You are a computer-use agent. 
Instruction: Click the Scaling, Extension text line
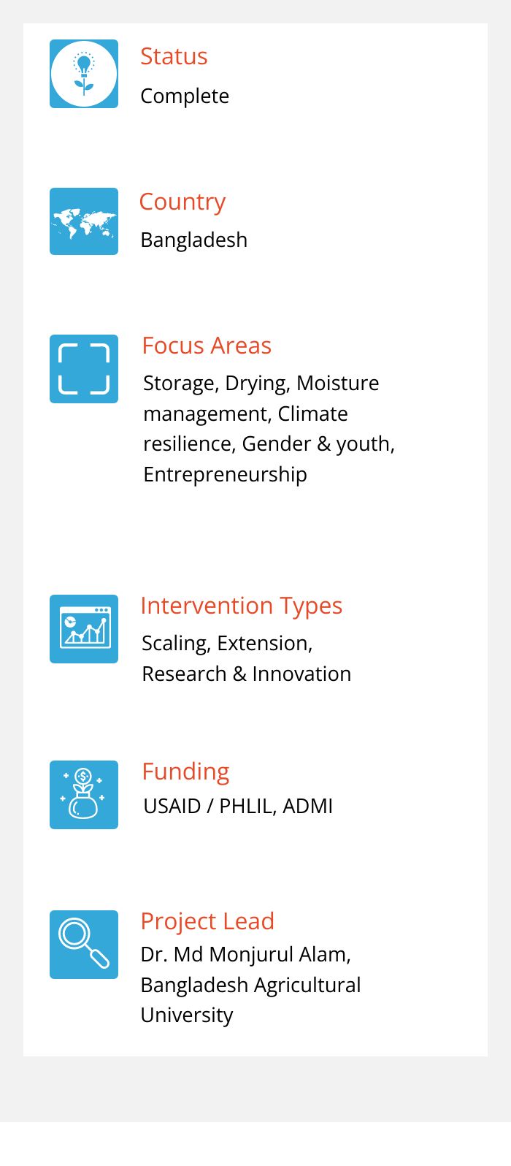pos(227,644)
